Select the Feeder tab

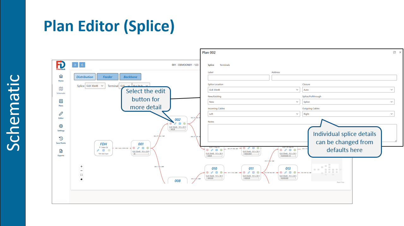coord(107,77)
